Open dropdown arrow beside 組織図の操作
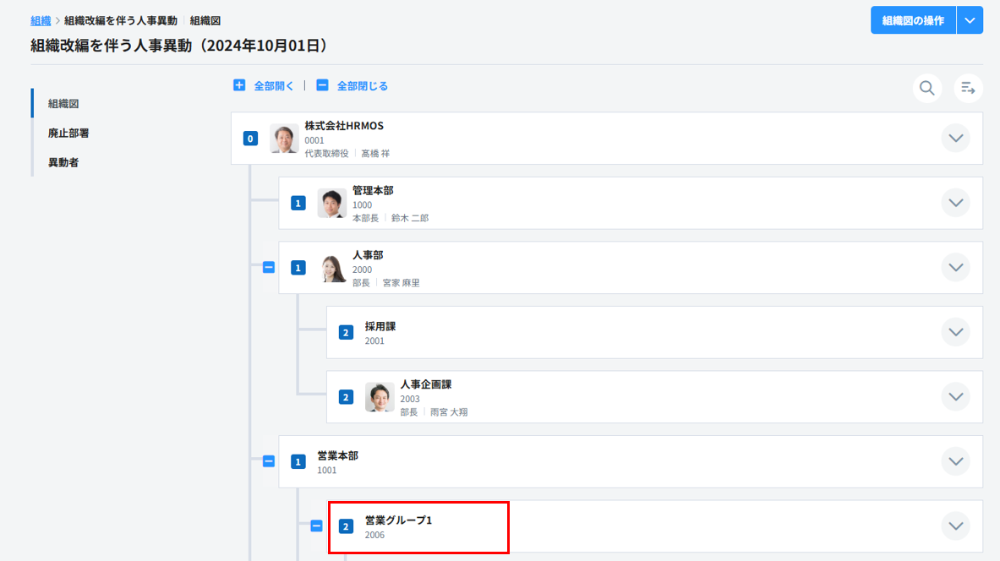 (x=970, y=20)
